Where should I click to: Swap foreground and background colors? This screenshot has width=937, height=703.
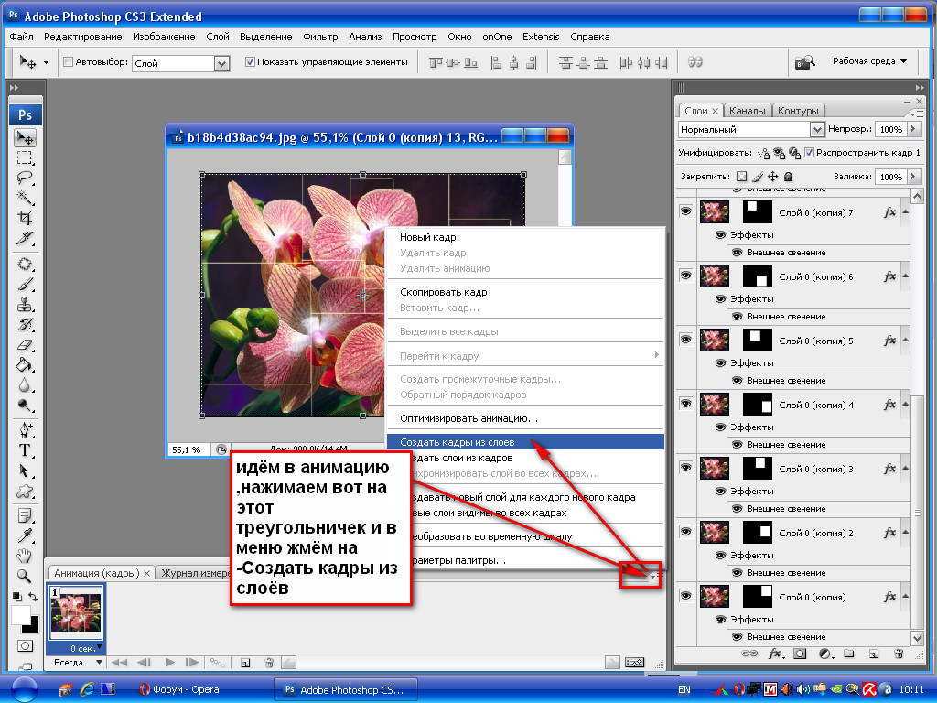coord(33,597)
